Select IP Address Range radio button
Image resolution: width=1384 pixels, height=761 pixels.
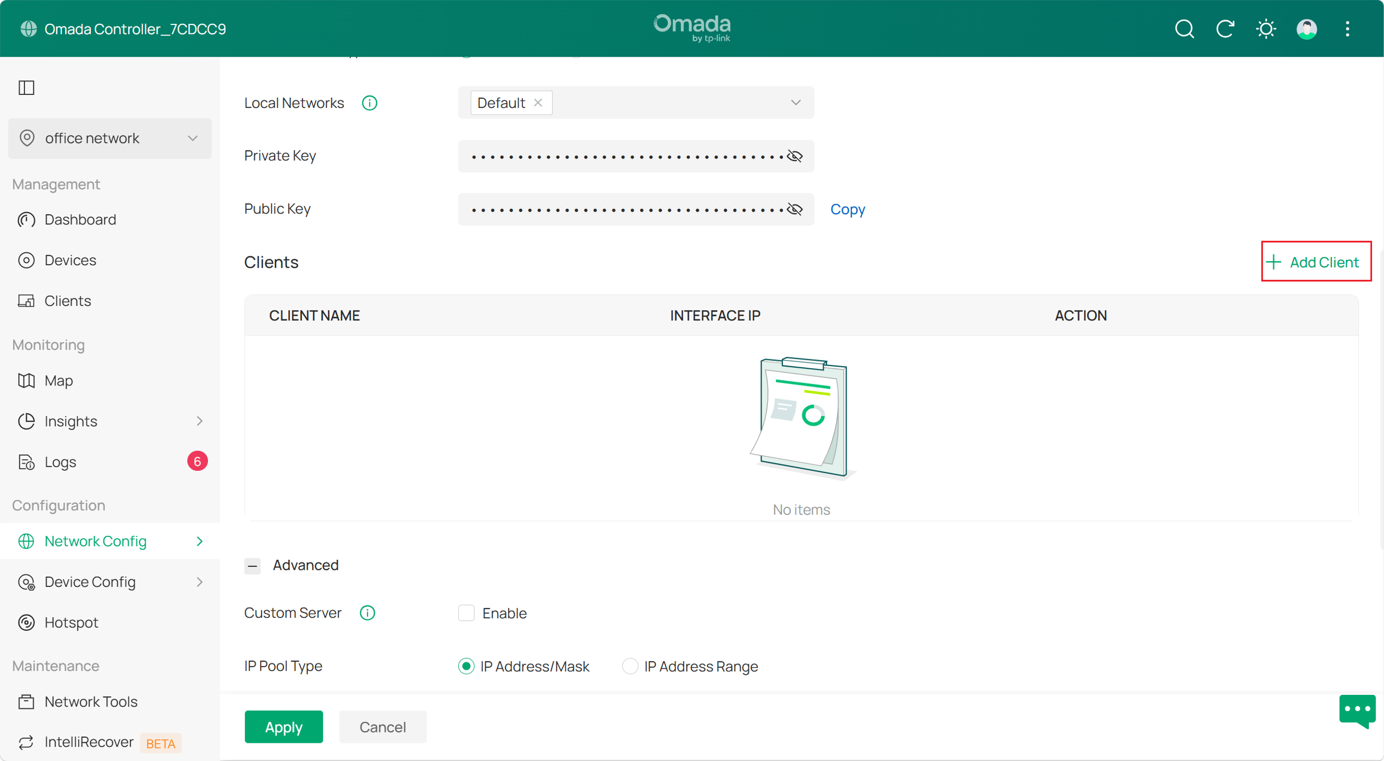click(630, 666)
